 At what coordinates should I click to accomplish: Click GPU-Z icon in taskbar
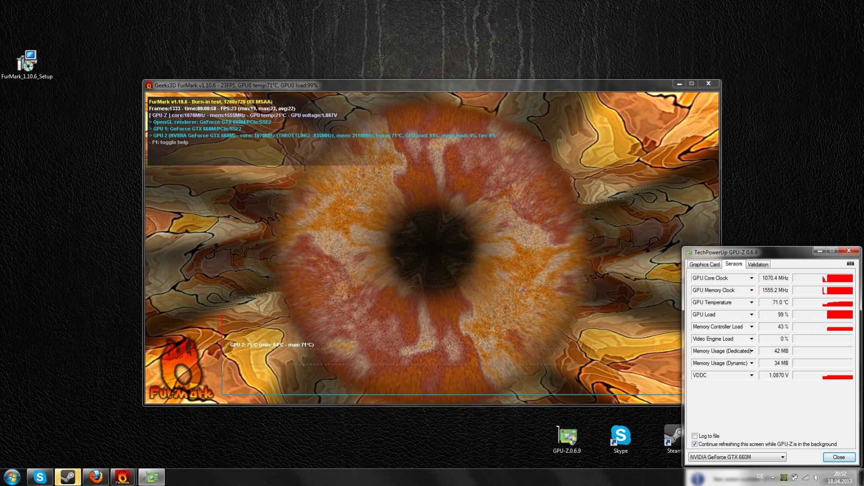pos(151,477)
